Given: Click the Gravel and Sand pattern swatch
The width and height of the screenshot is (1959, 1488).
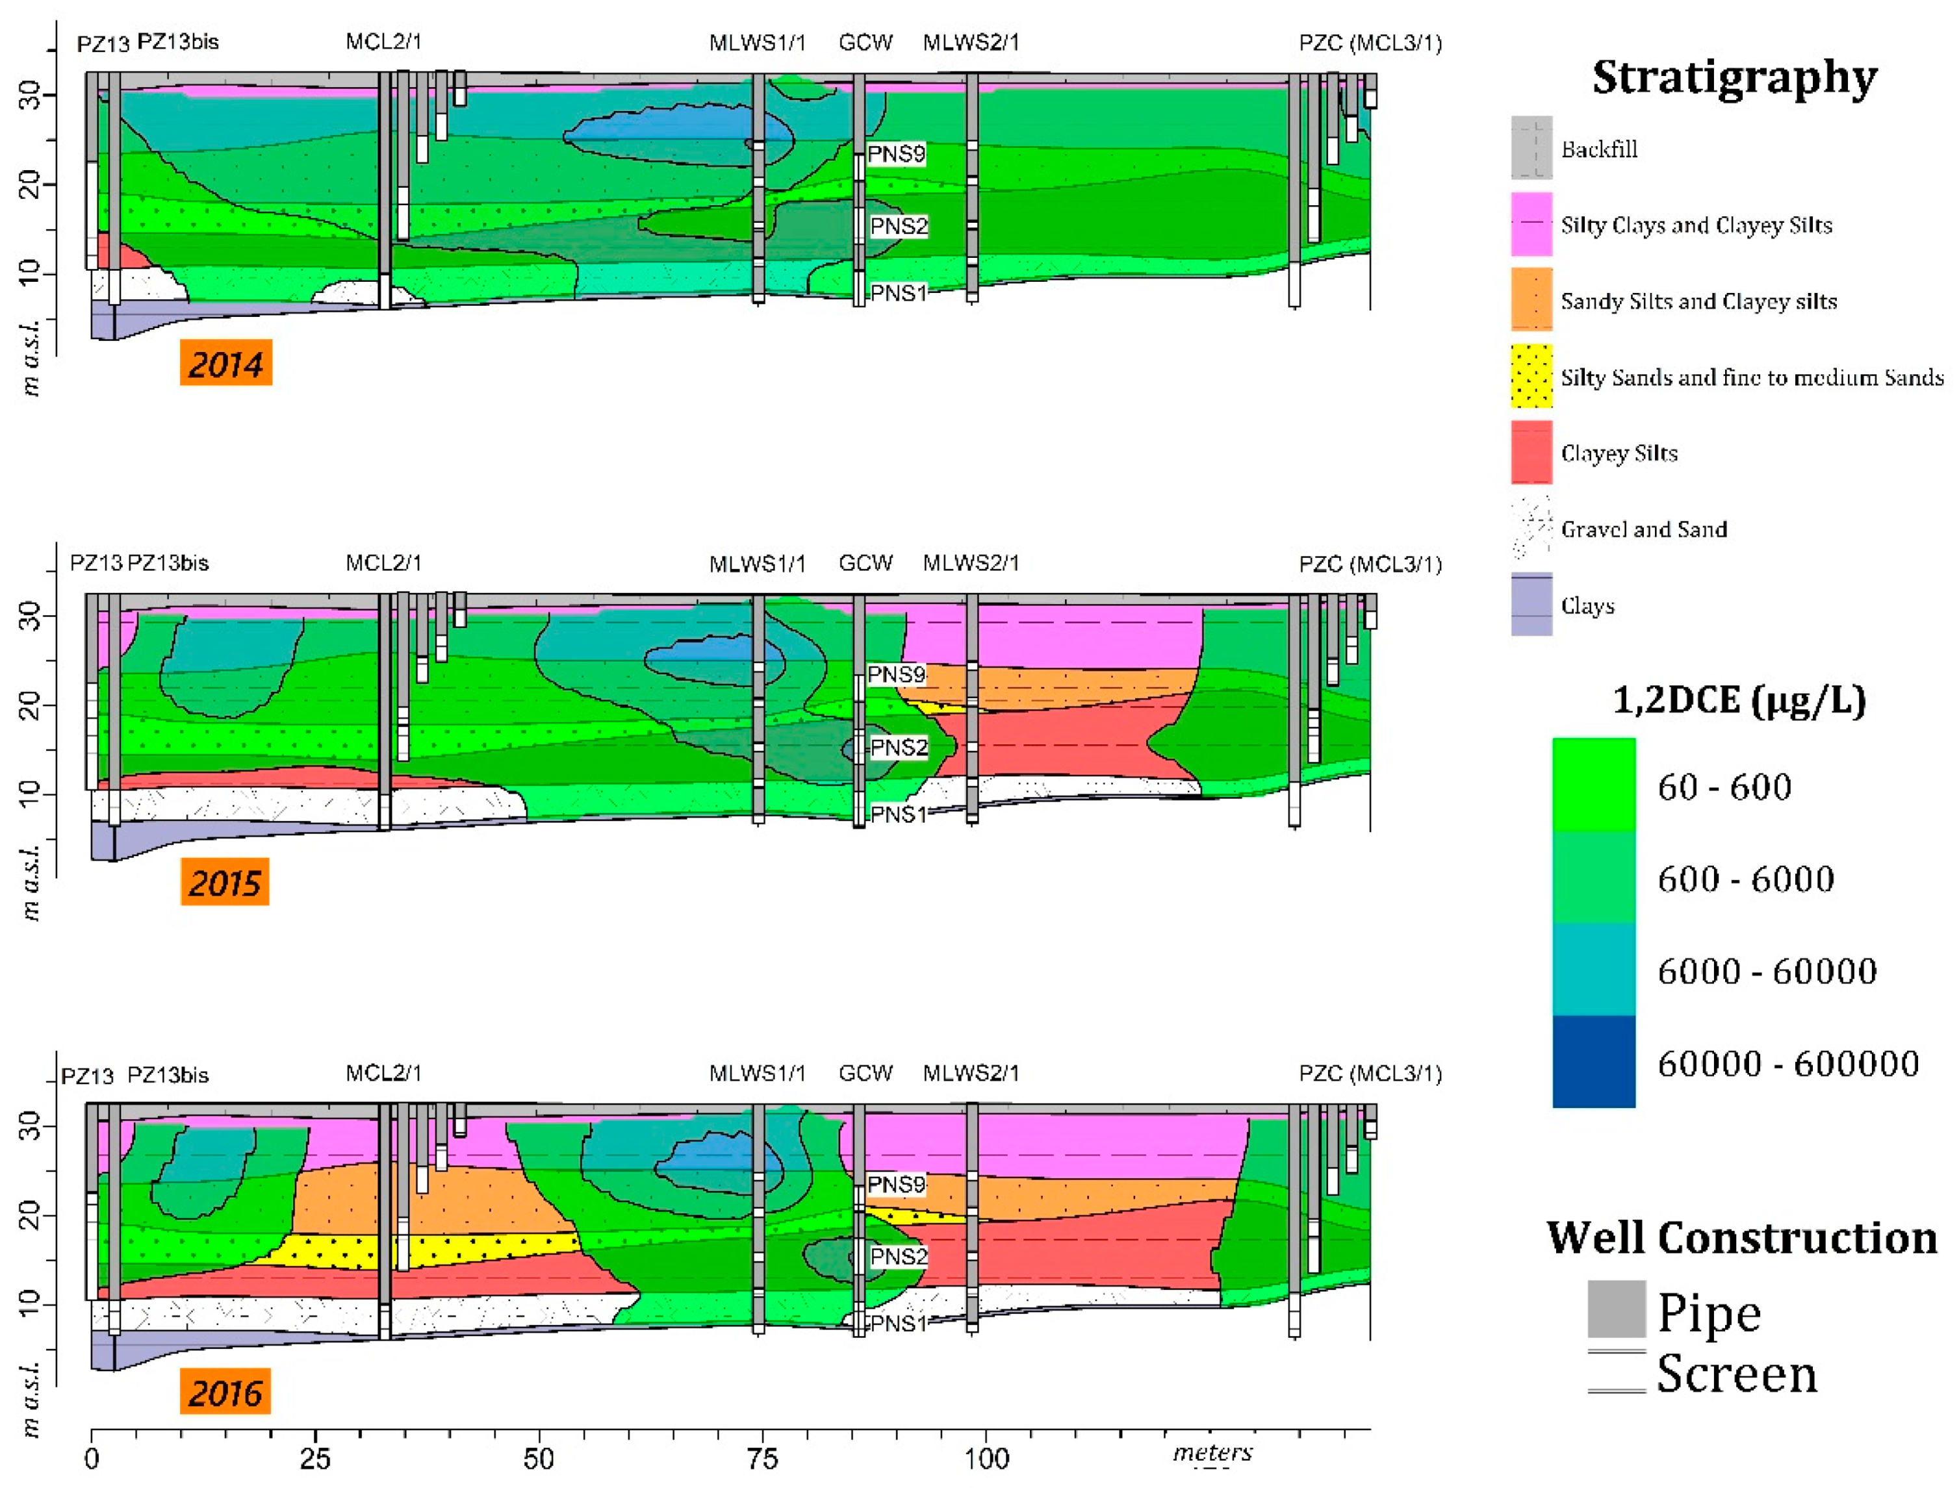Looking at the screenshot, I should (1531, 529).
